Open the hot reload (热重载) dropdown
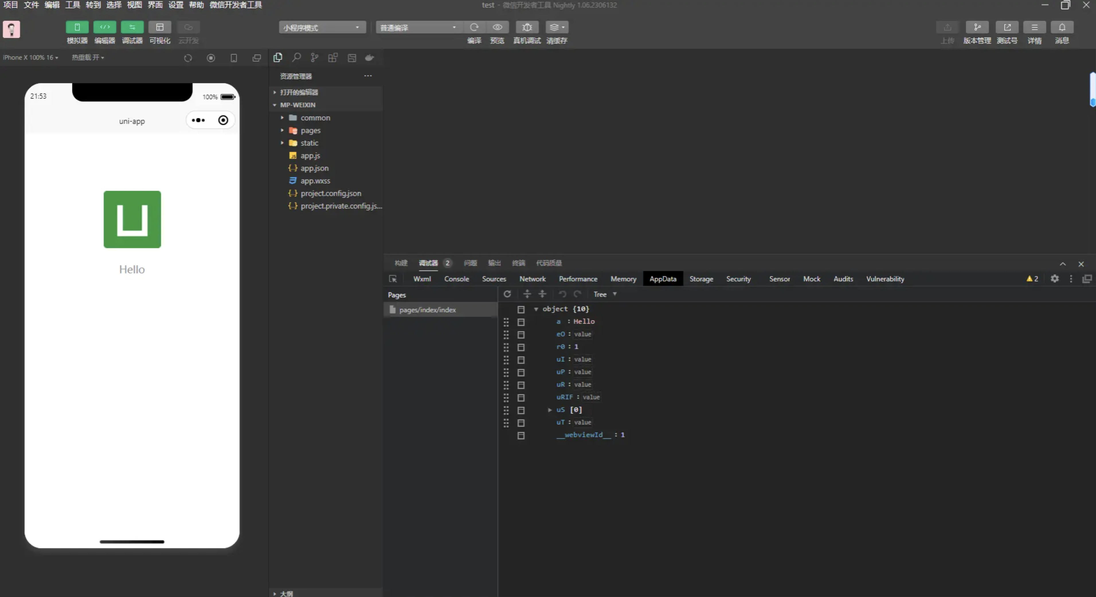This screenshot has height=597, width=1096. [88, 57]
